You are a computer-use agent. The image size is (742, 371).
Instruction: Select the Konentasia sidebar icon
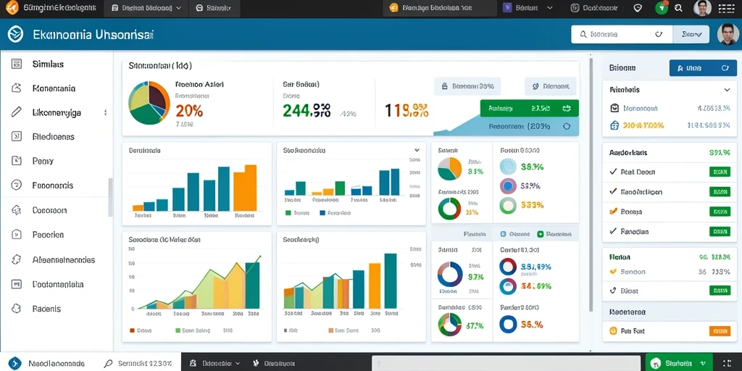[17, 88]
